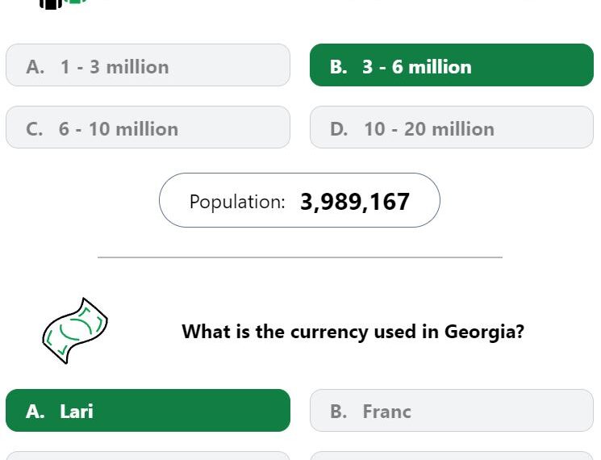Screen dimensions: 601x460
Task: Select Lari as the currency answer
Action: point(148,411)
